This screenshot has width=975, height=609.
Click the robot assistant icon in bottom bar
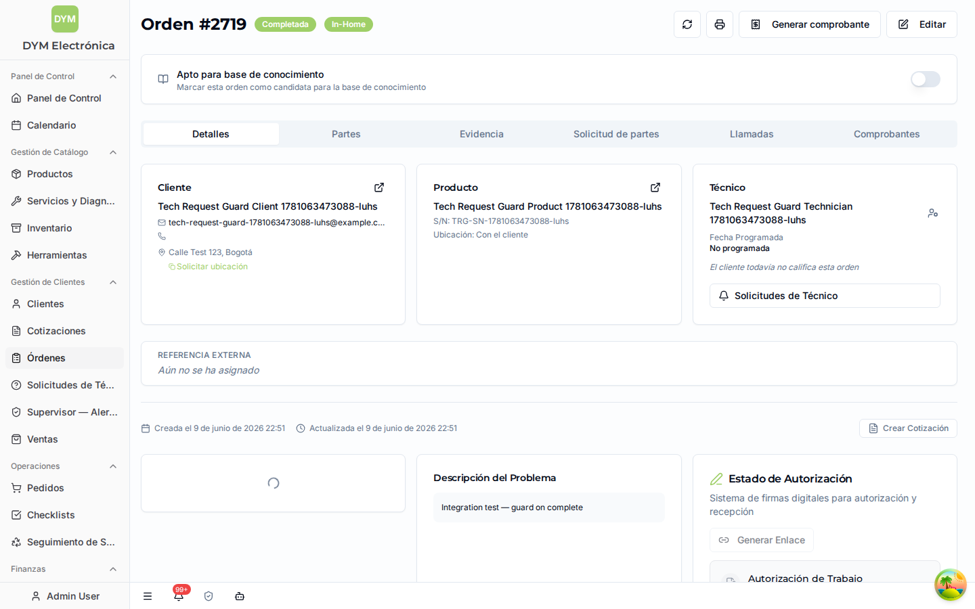tap(240, 596)
